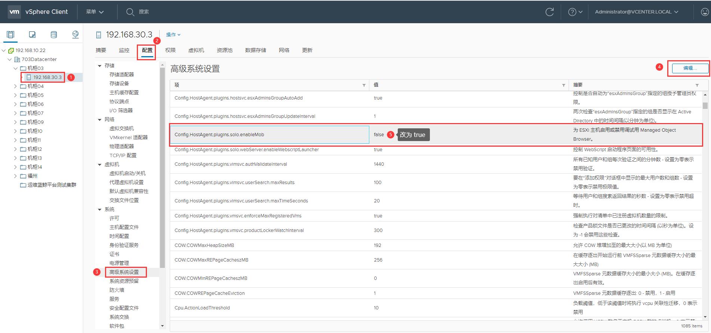Switch to the 数据存储 tab
Screen dimensions: 711x333
256,50
